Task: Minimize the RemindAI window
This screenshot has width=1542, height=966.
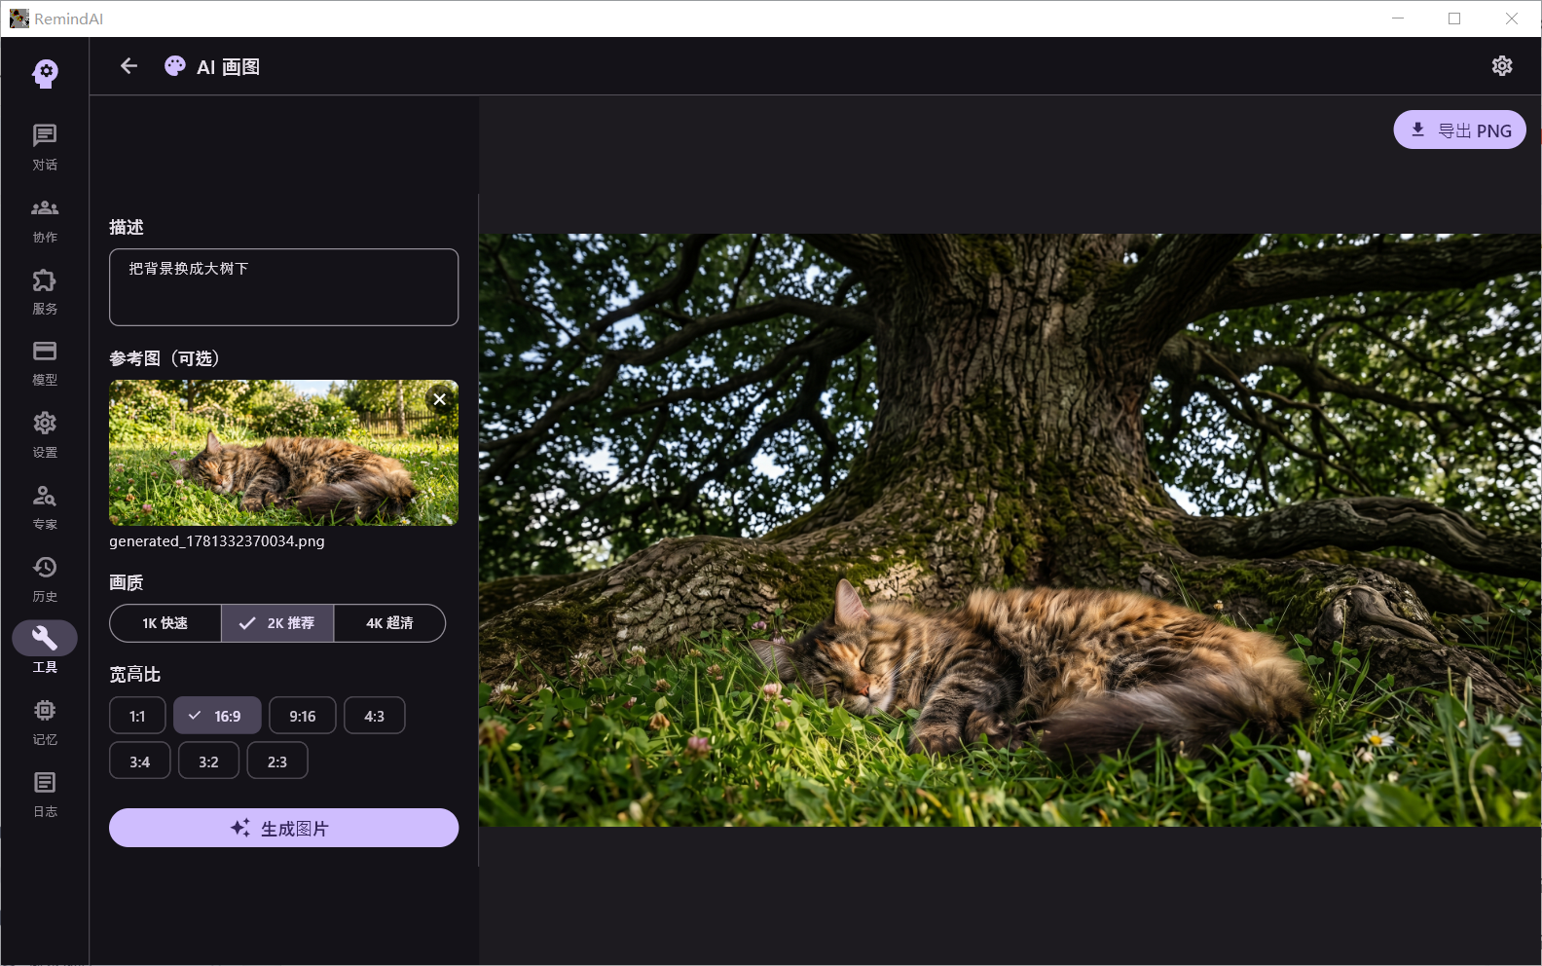Action: click(x=1398, y=19)
